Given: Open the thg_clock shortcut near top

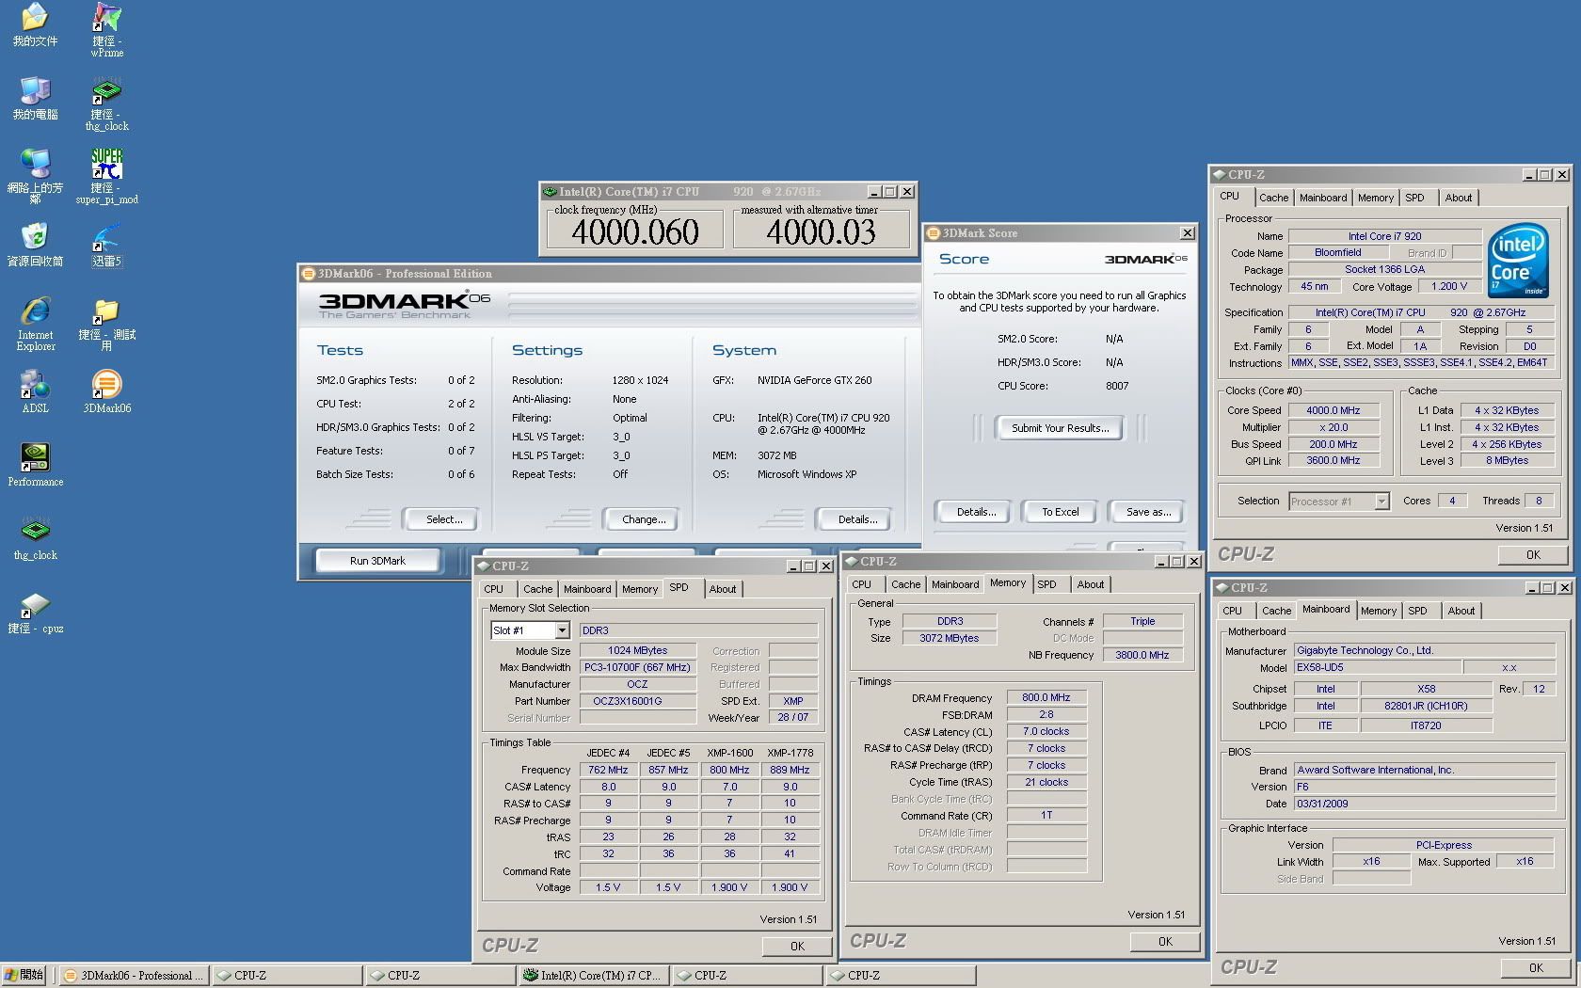Looking at the screenshot, I should pos(106,91).
